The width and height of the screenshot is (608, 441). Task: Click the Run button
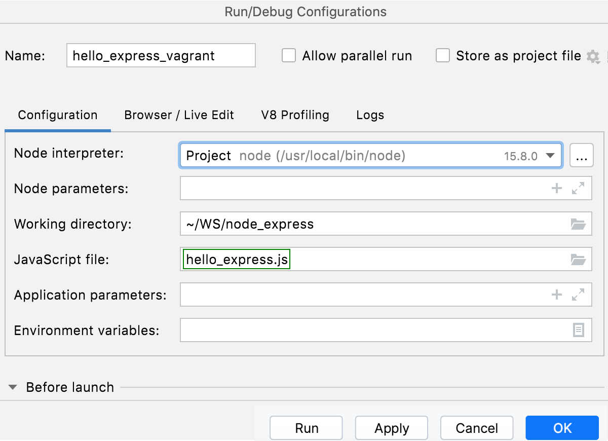306,428
